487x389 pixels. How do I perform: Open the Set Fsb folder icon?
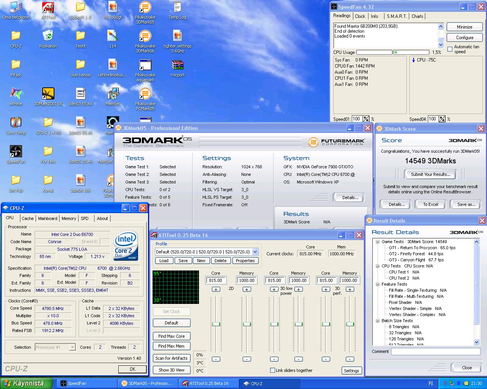(x=16, y=184)
